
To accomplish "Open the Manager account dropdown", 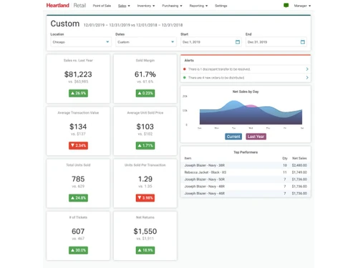I will point(302,6).
